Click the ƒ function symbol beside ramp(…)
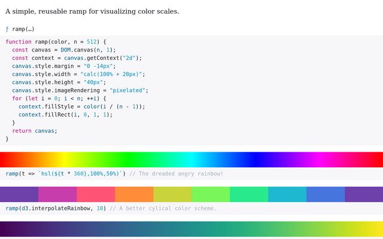This screenshot has width=383, height=239. point(7,29)
